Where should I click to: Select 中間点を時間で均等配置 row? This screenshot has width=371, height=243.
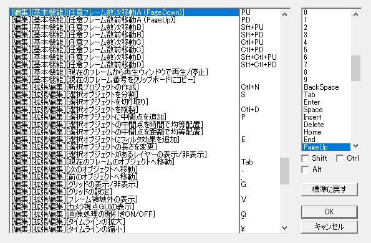pos(124,125)
